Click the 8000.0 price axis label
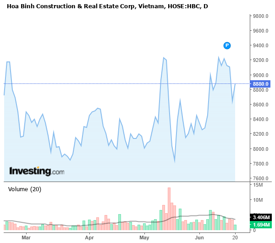The width and height of the screenshot is (275, 243). 260,149
